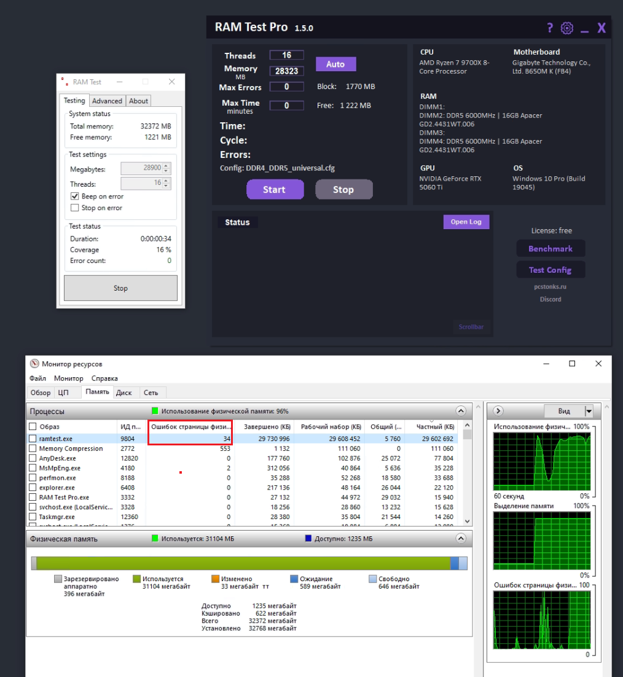The height and width of the screenshot is (677, 623).
Task: Run the Benchmark button
Action: pos(551,249)
